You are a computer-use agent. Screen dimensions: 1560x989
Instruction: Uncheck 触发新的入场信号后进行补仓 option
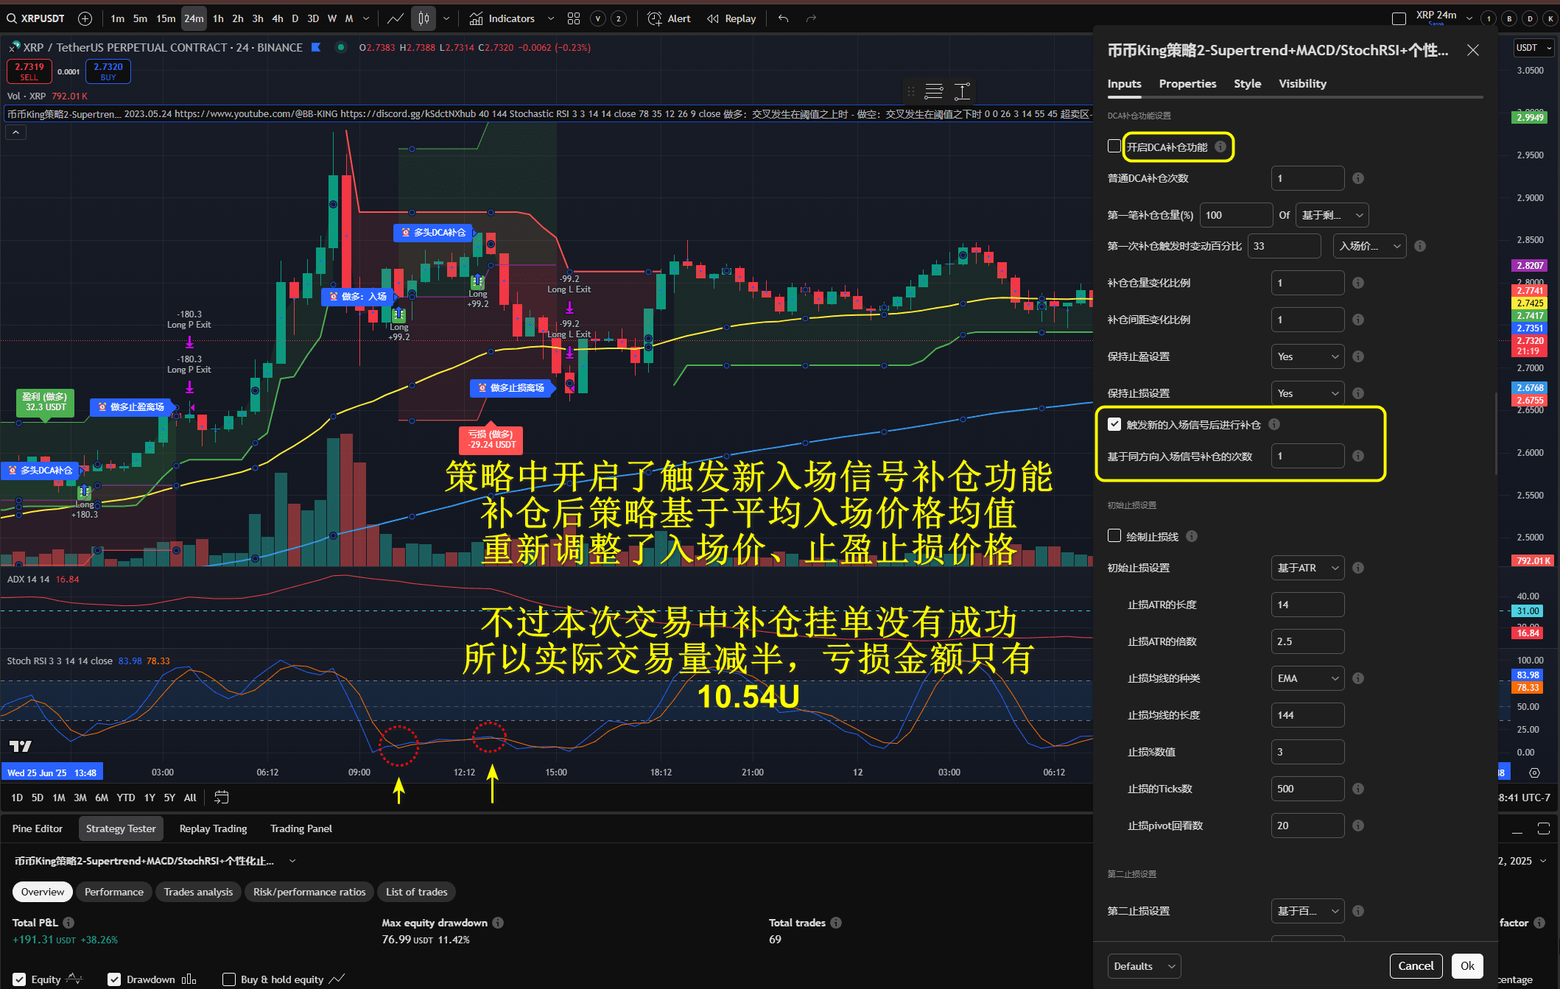pos(1114,424)
